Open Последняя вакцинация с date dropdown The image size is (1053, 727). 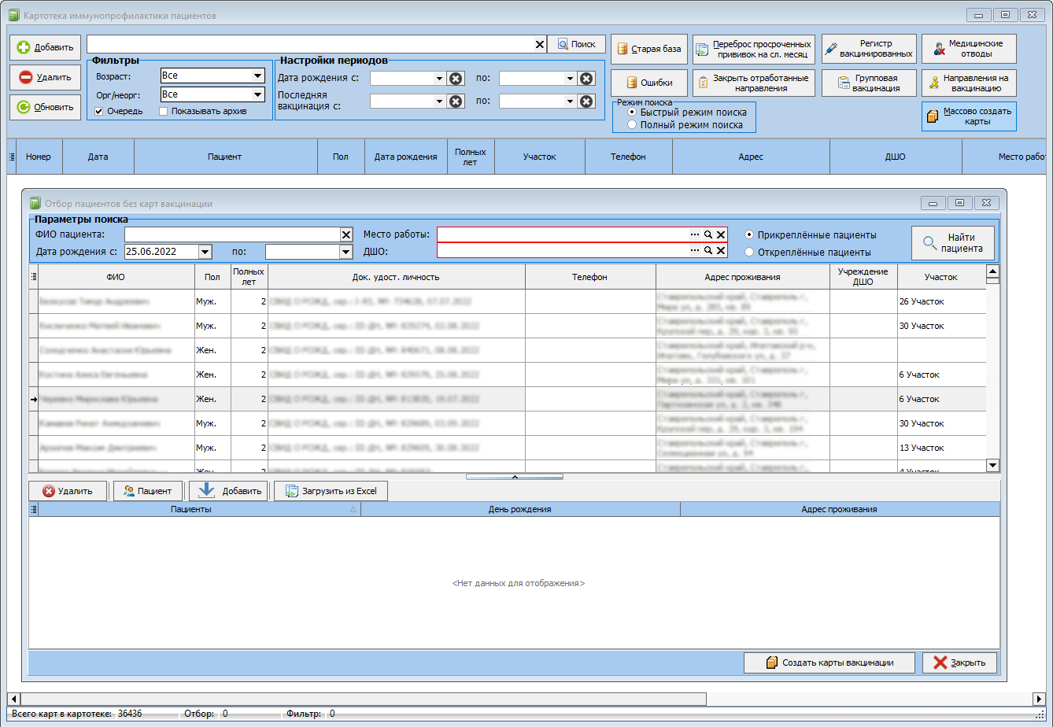coord(439,101)
